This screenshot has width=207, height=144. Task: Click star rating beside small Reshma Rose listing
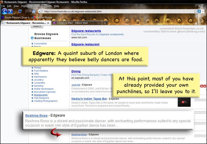point(200,136)
